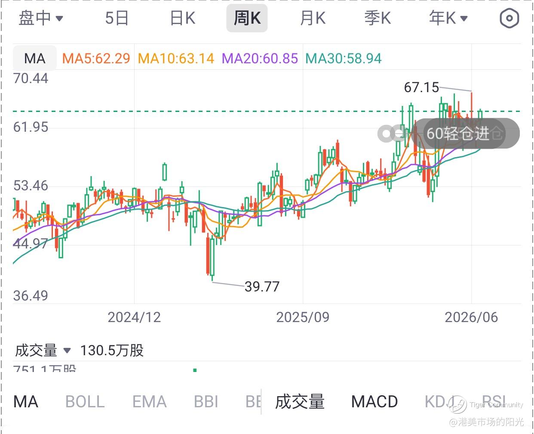The height and width of the screenshot is (434, 534).
Task: Select the BBI overlay indicator
Action: click(206, 402)
